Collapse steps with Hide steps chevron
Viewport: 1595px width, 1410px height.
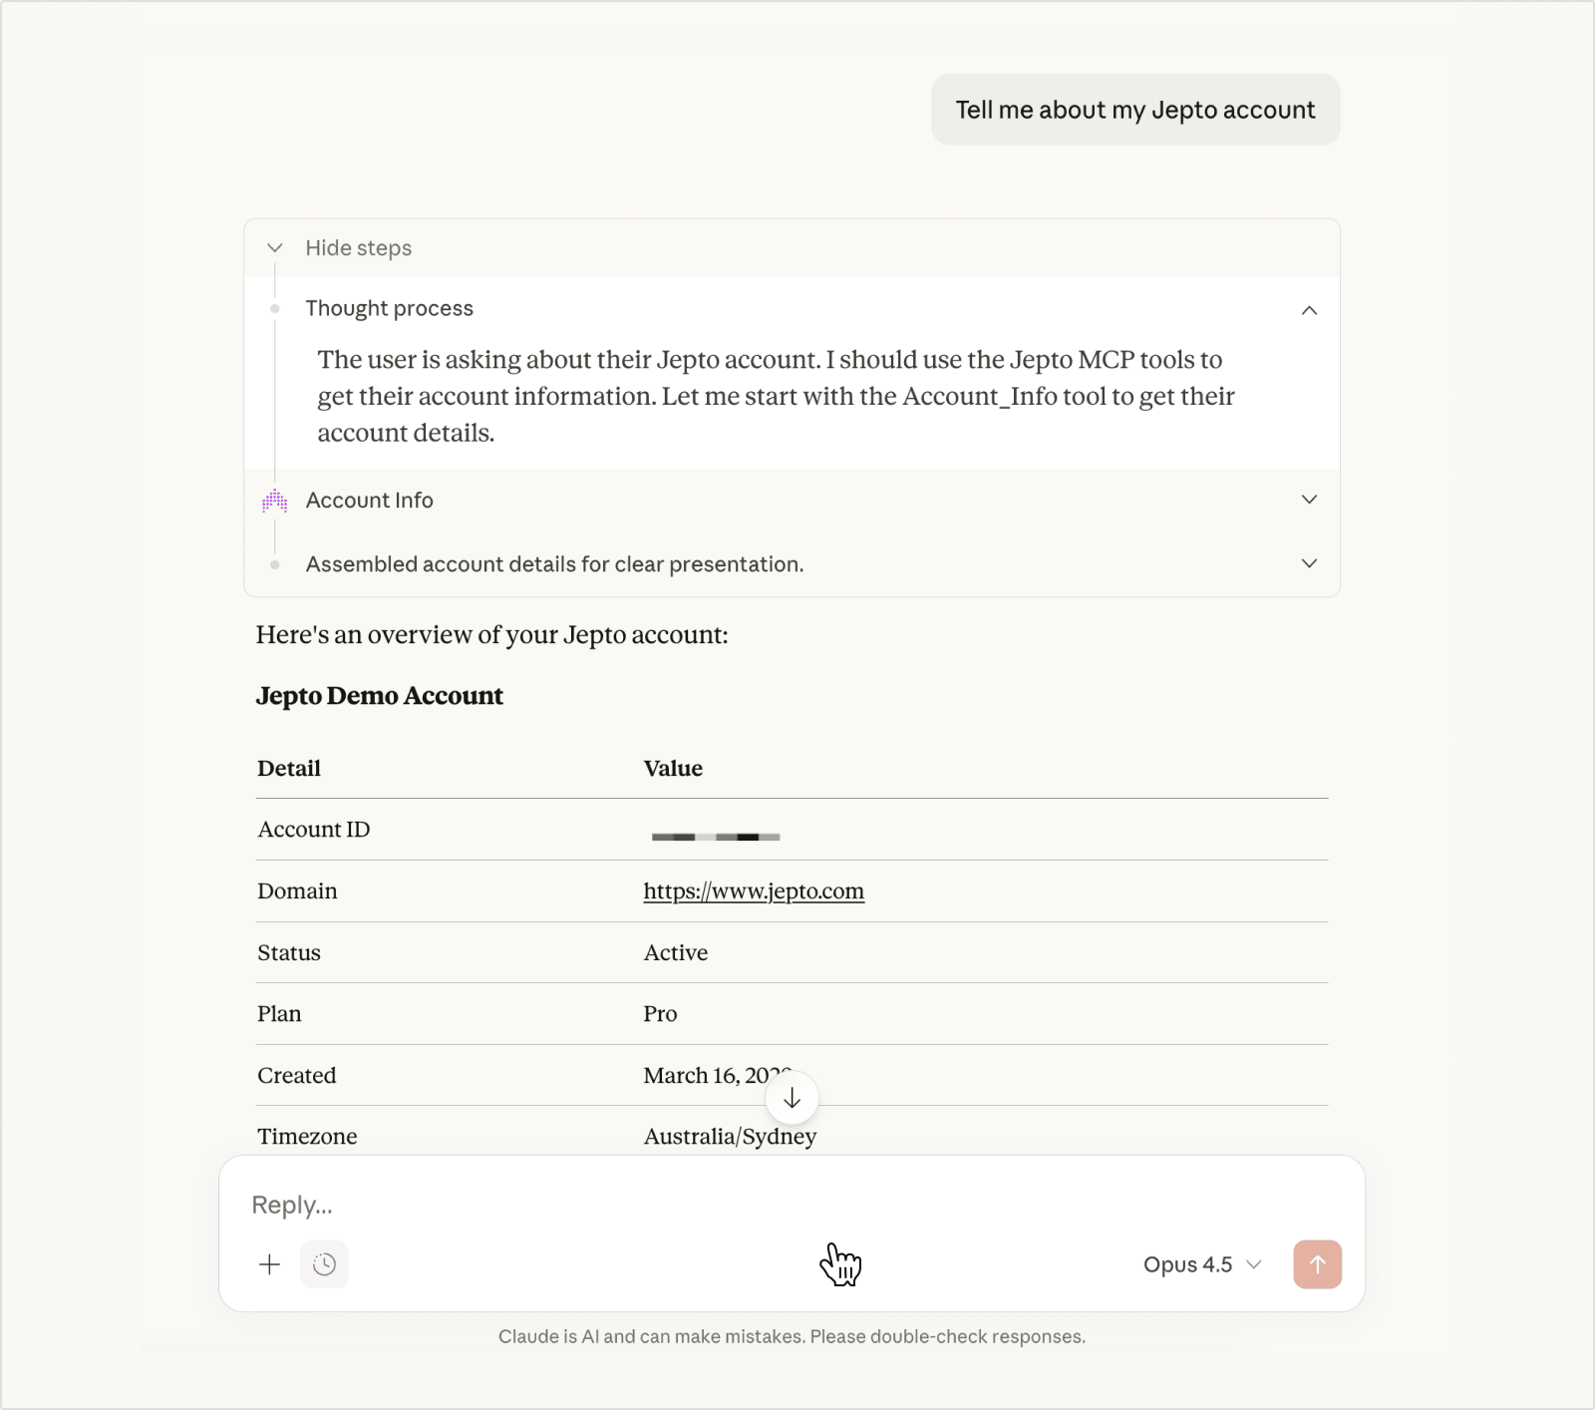275,247
